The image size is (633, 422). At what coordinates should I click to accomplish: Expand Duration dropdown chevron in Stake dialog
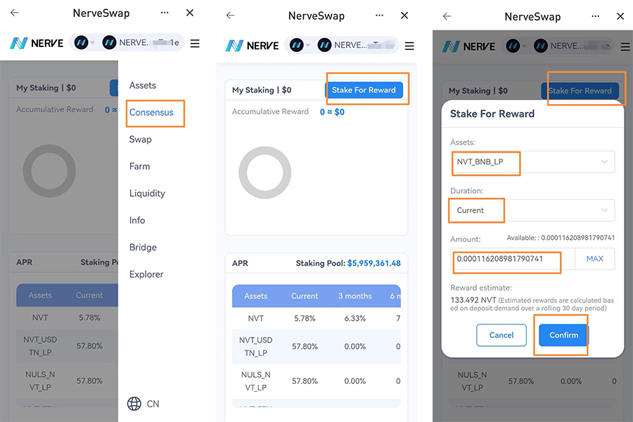[x=604, y=210]
